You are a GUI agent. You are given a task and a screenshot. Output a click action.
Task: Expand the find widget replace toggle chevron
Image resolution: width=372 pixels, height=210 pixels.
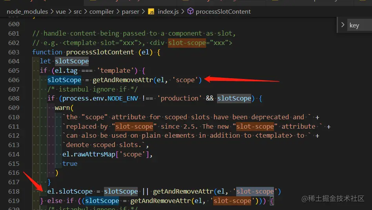click(x=343, y=25)
